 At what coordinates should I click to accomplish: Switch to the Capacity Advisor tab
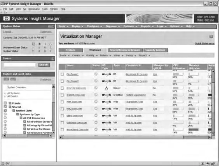(155, 50)
